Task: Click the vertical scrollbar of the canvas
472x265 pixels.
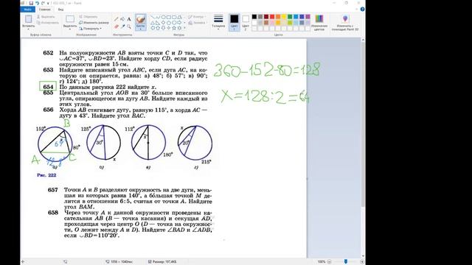Action: click(x=363, y=124)
